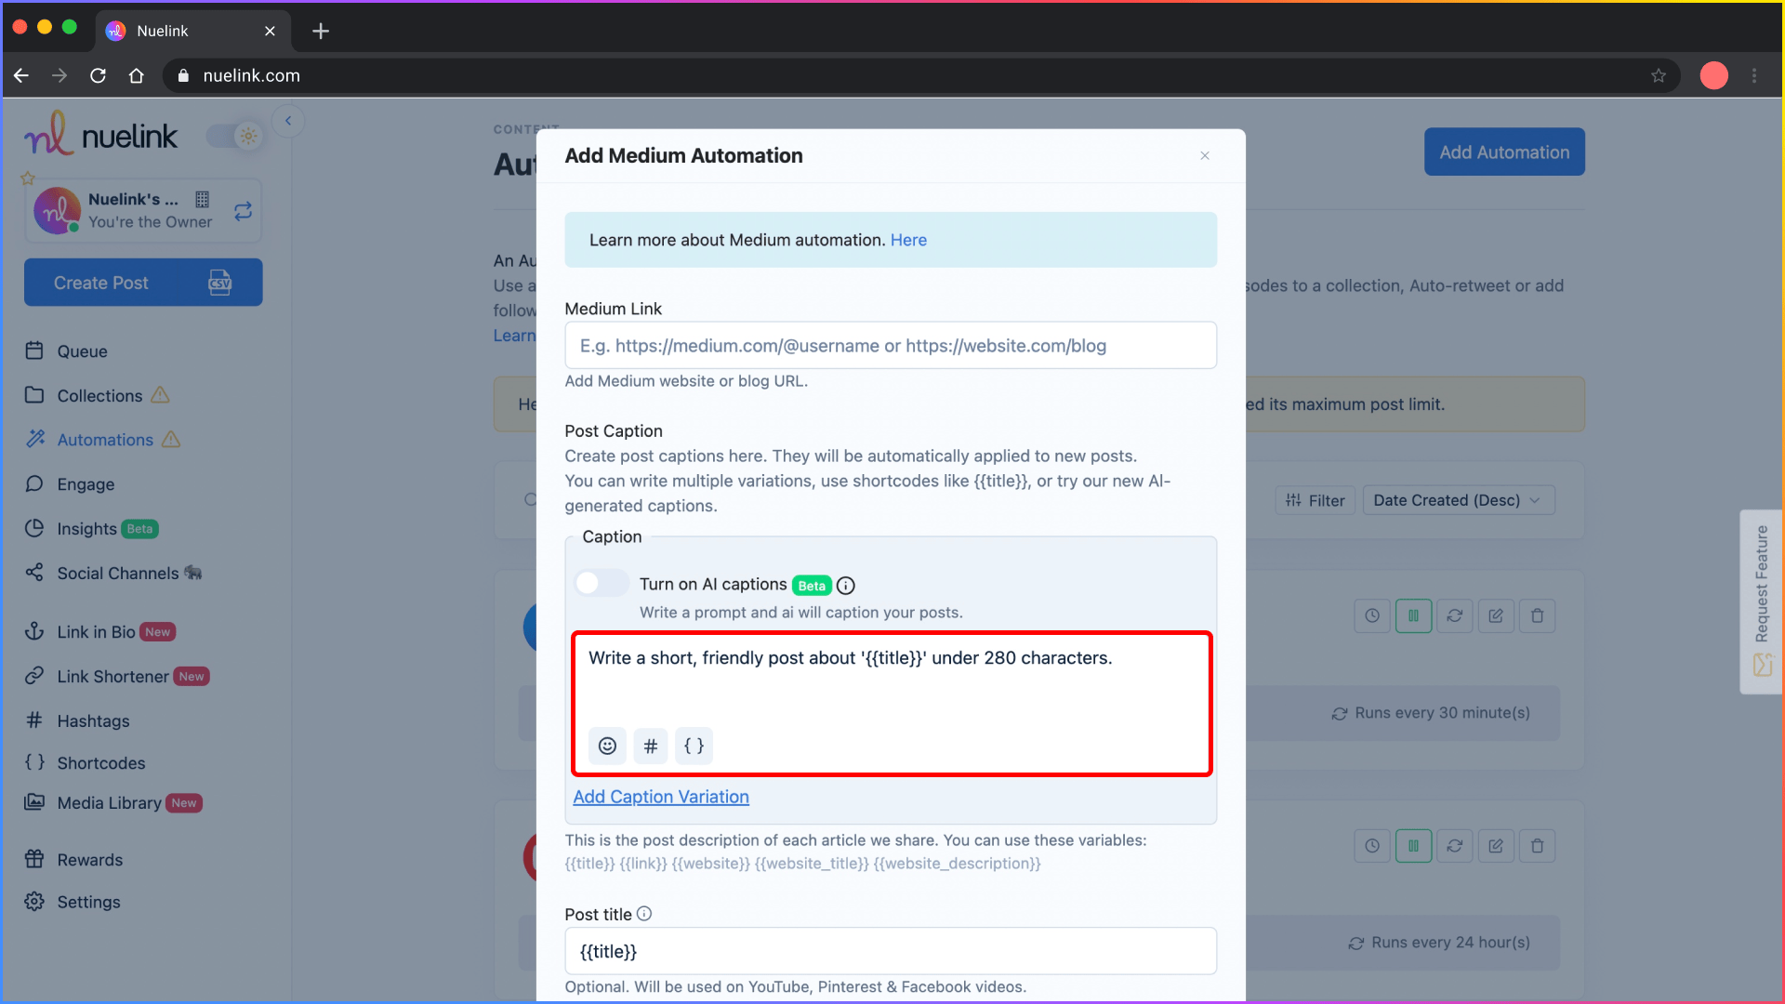Image resolution: width=1785 pixels, height=1004 pixels.
Task: Insert a shortcode using the braces icon
Action: pos(694,746)
